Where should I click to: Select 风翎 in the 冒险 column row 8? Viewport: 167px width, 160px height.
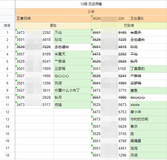click(72, 83)
